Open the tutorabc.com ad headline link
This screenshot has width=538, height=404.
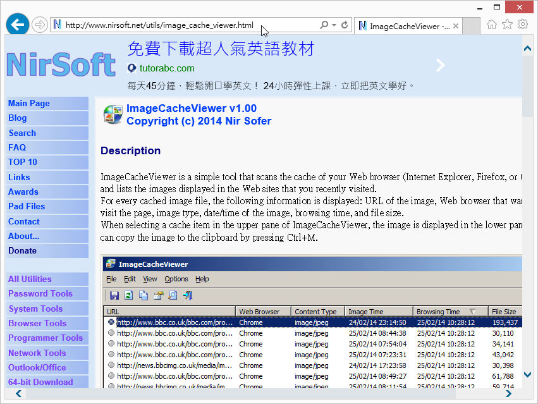coord(221,49)
